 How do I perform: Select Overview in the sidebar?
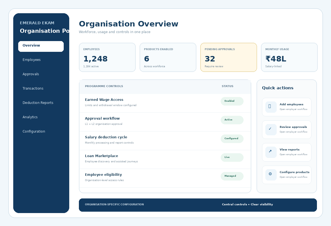[41, 46]
